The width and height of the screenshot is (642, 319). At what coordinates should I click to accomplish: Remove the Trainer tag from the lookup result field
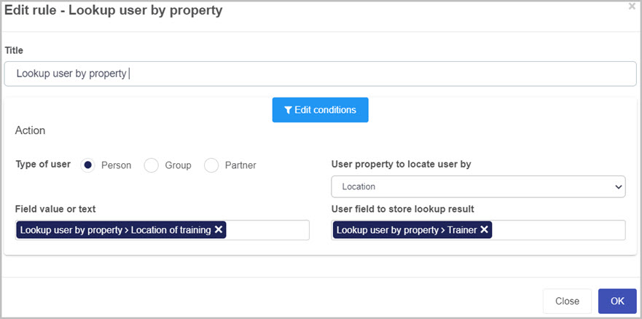click(485, 230)
